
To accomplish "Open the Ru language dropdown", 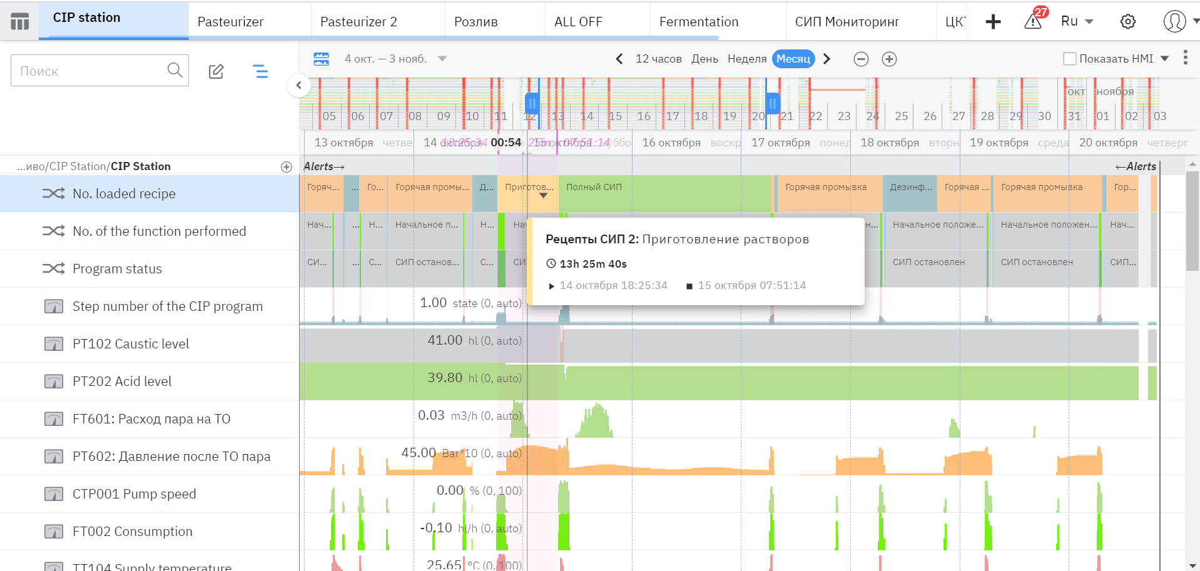I will (x=1077, y=21).
